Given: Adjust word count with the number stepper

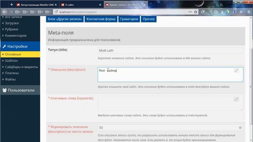Looking at the screenshot, I should 240,127.
